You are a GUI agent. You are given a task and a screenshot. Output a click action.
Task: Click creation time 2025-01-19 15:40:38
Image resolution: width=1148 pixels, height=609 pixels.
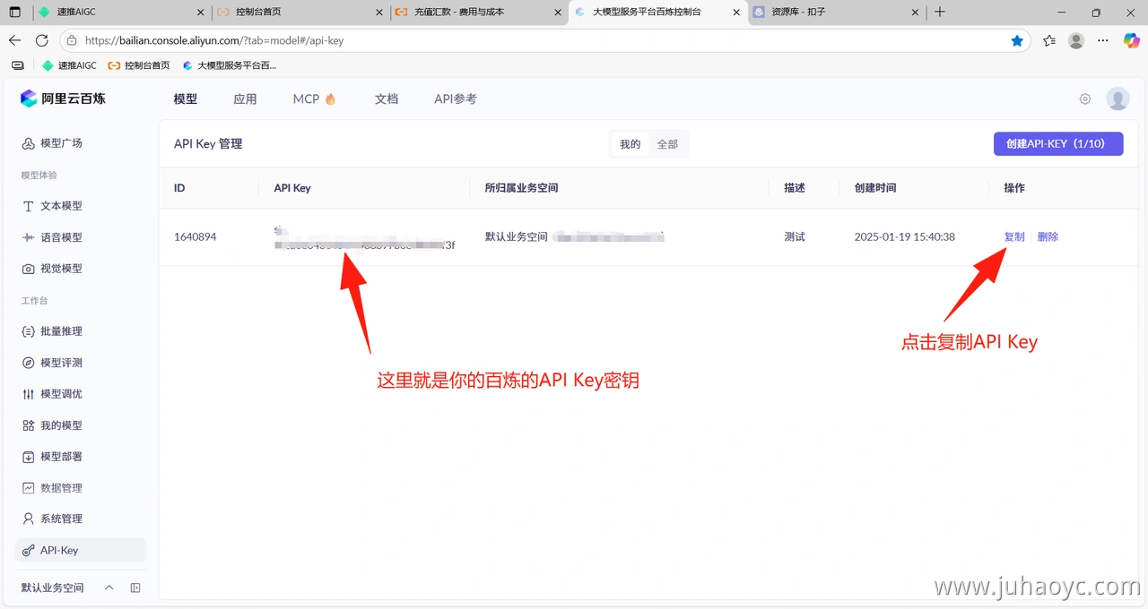(x=905, y=237)
